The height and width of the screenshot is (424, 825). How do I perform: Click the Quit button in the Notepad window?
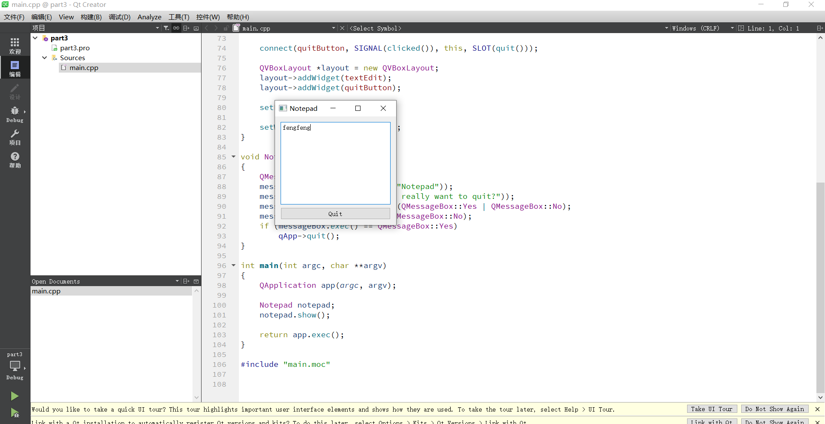(335, 214)
